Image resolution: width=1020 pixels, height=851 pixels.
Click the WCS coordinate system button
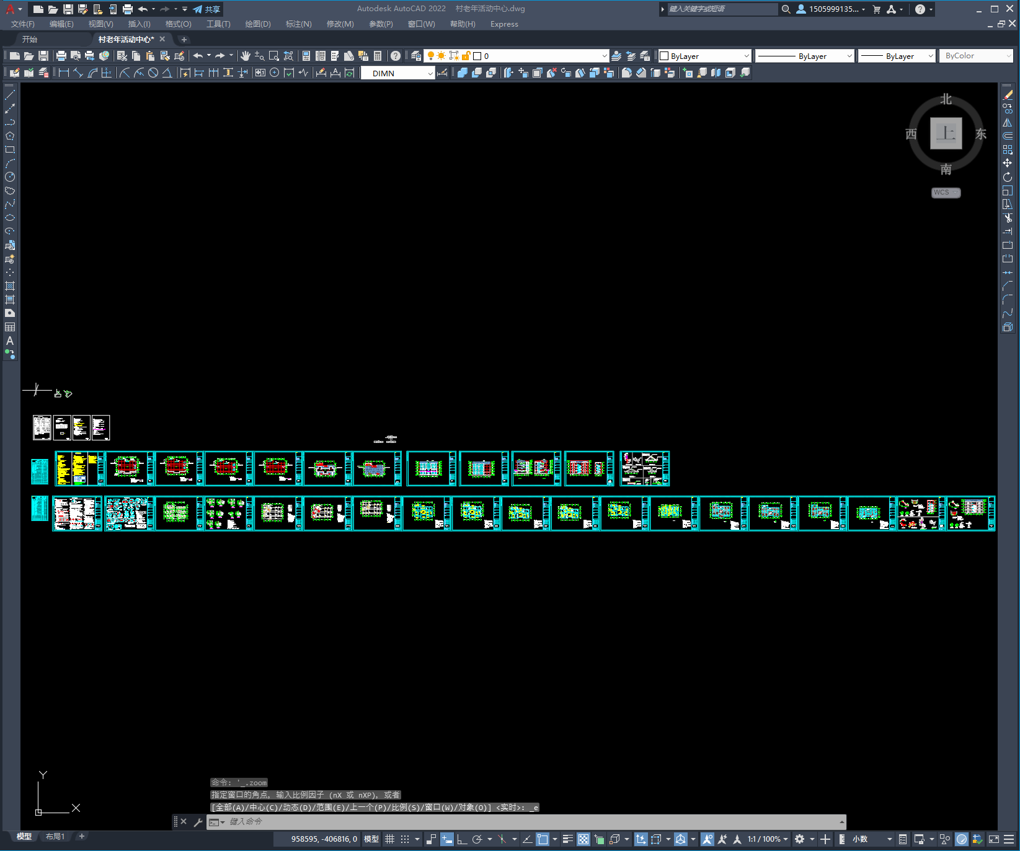pyautogui.click(x=946, y=192)
